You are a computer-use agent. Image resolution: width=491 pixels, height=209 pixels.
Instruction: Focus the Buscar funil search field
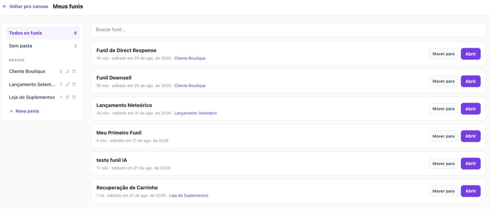pyautogui.click(x=288, y=30)
